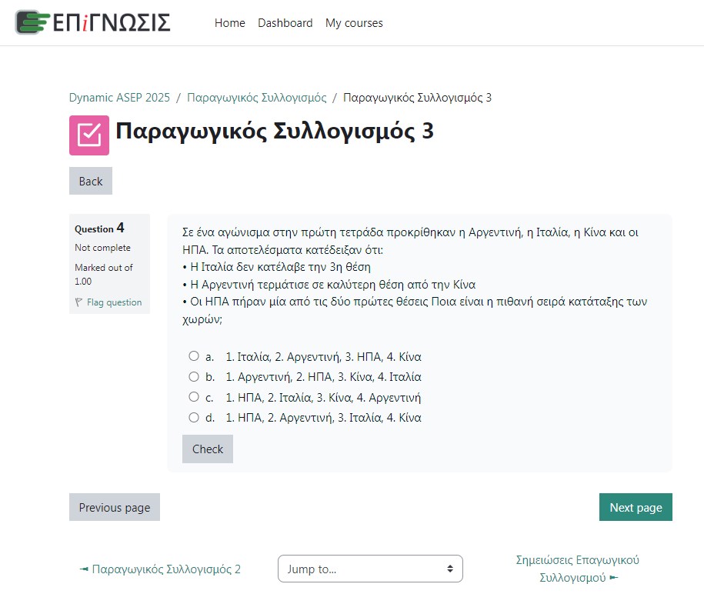
Task: Select radio option a (Ιταλία first)
Action: click(194, 356)
